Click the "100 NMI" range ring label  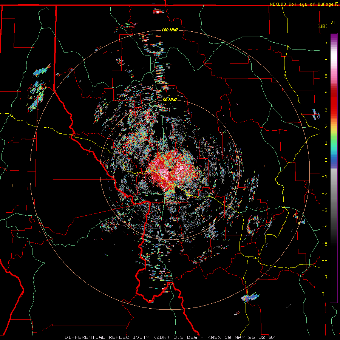(170, 30)
